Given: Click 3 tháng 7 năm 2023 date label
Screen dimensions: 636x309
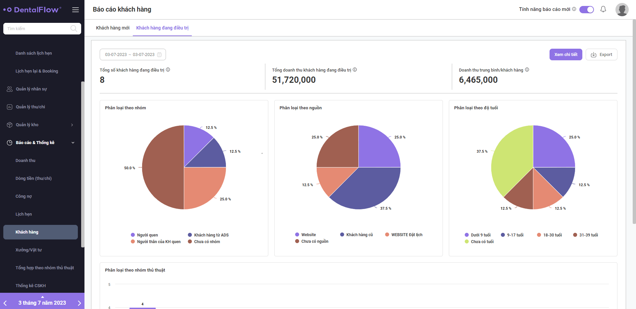Looking at the screenshot, I should [42, 303].
